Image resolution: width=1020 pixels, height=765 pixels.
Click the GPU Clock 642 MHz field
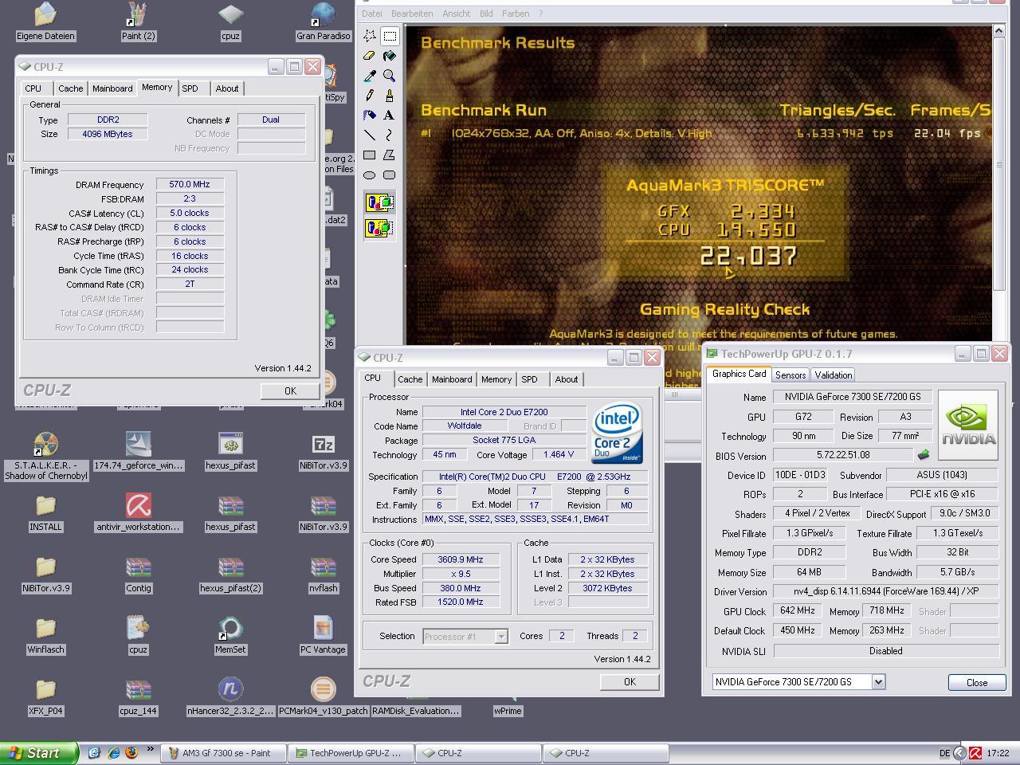click(x=798, y=610)
